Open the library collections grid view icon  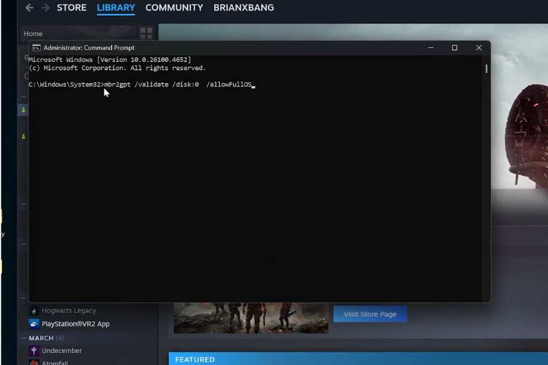click(x=146, y=33)
